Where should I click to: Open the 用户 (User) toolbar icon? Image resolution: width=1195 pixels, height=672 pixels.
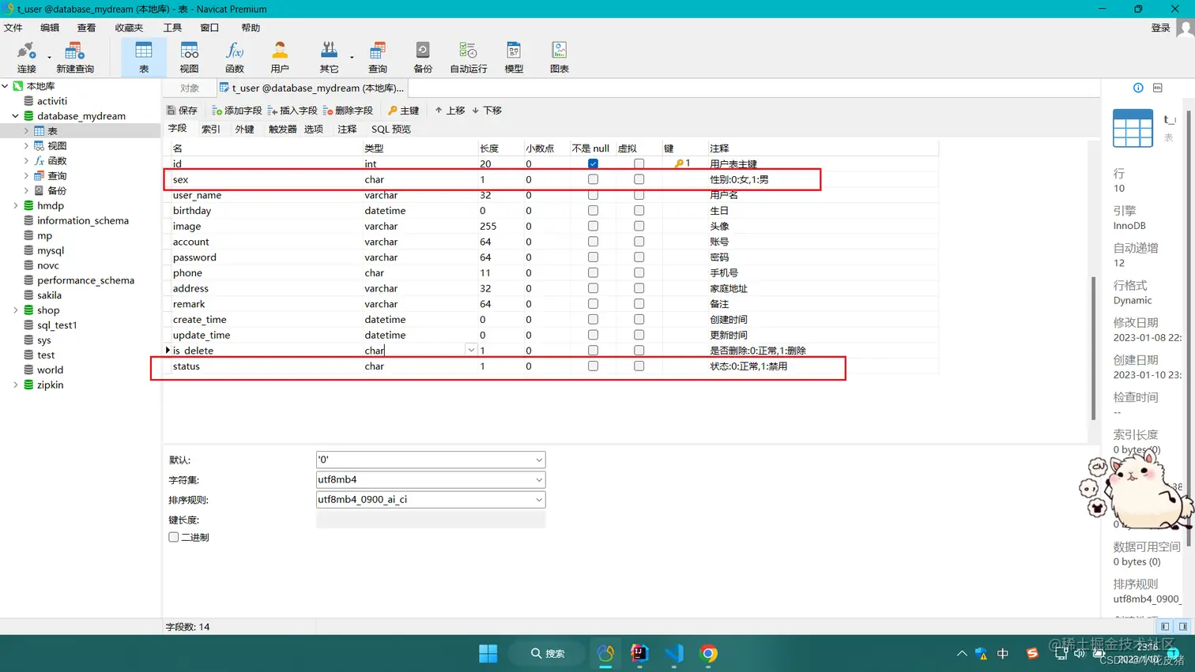tap(280, 58)
